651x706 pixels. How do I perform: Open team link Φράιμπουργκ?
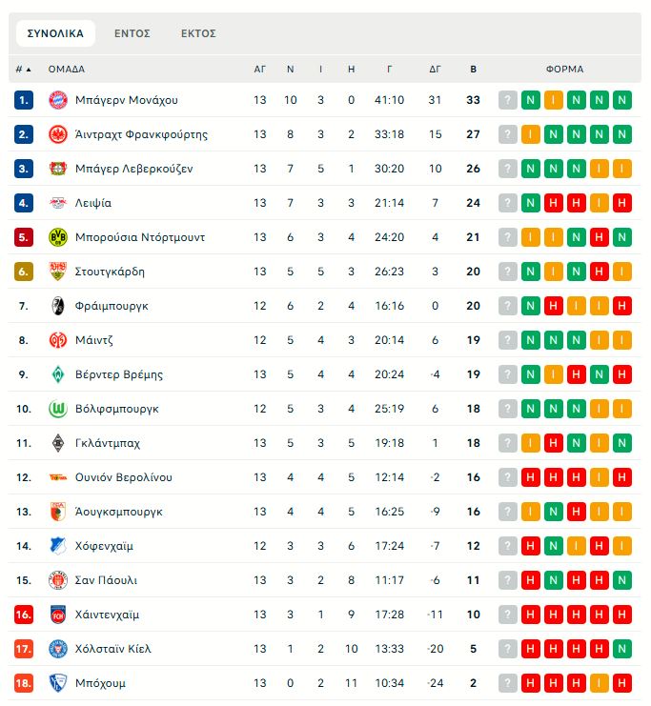pos(112,306)
